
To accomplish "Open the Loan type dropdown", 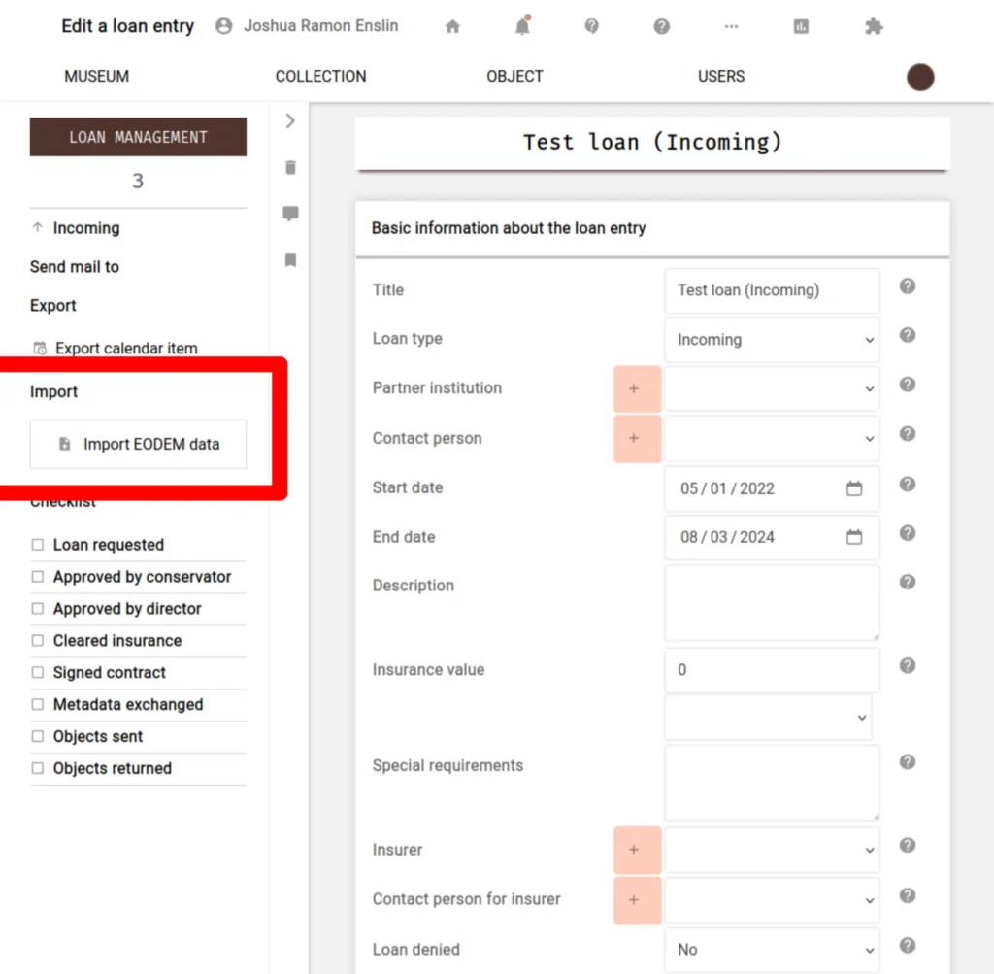I will (x=772, y=340).
